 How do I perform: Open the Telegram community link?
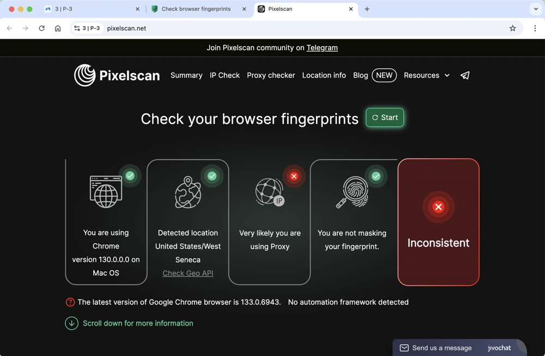[322, 48]
